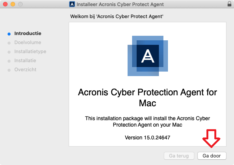Click the window title 'Installeer Acronis Cyber Protect Agent'

[x=120, y=4]
